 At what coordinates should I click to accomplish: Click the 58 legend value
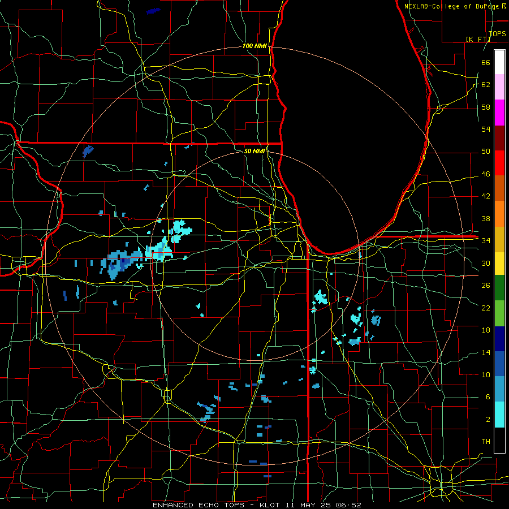pos(486,107)
